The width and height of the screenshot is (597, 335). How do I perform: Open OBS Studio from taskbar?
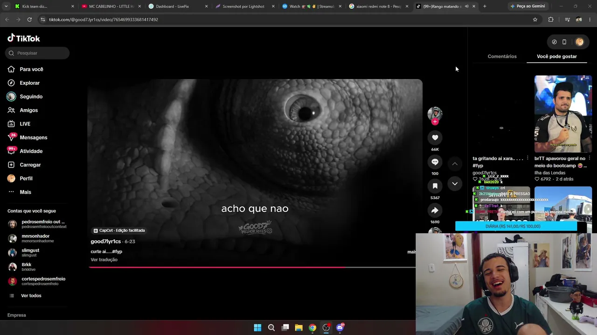pos(326,328)
